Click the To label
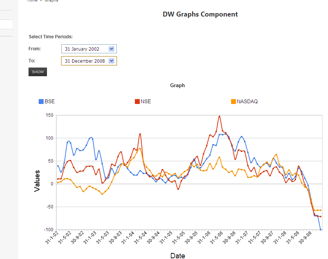The image size is (328, 259). [x=32, y=61]
